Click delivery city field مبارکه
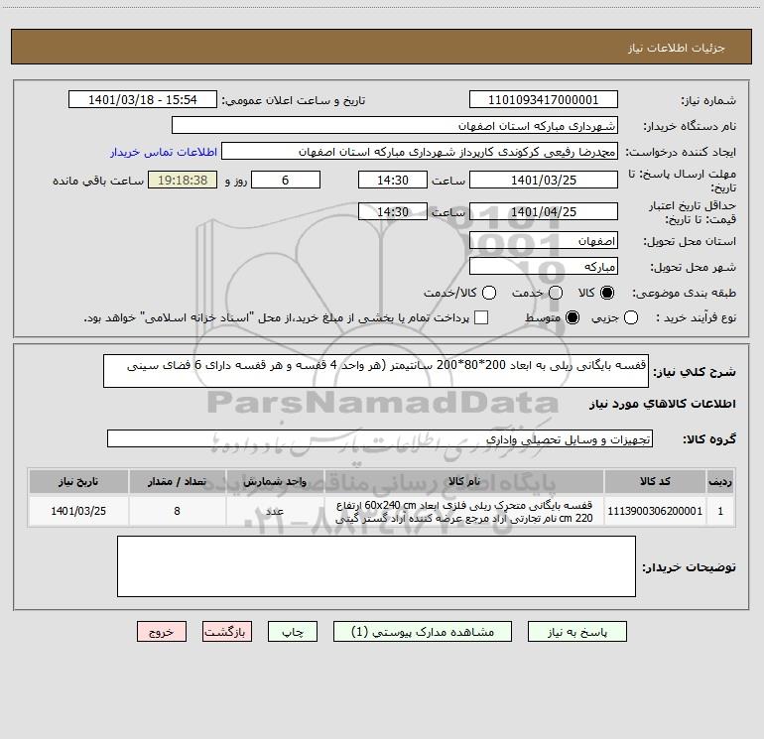 point(544,266)
